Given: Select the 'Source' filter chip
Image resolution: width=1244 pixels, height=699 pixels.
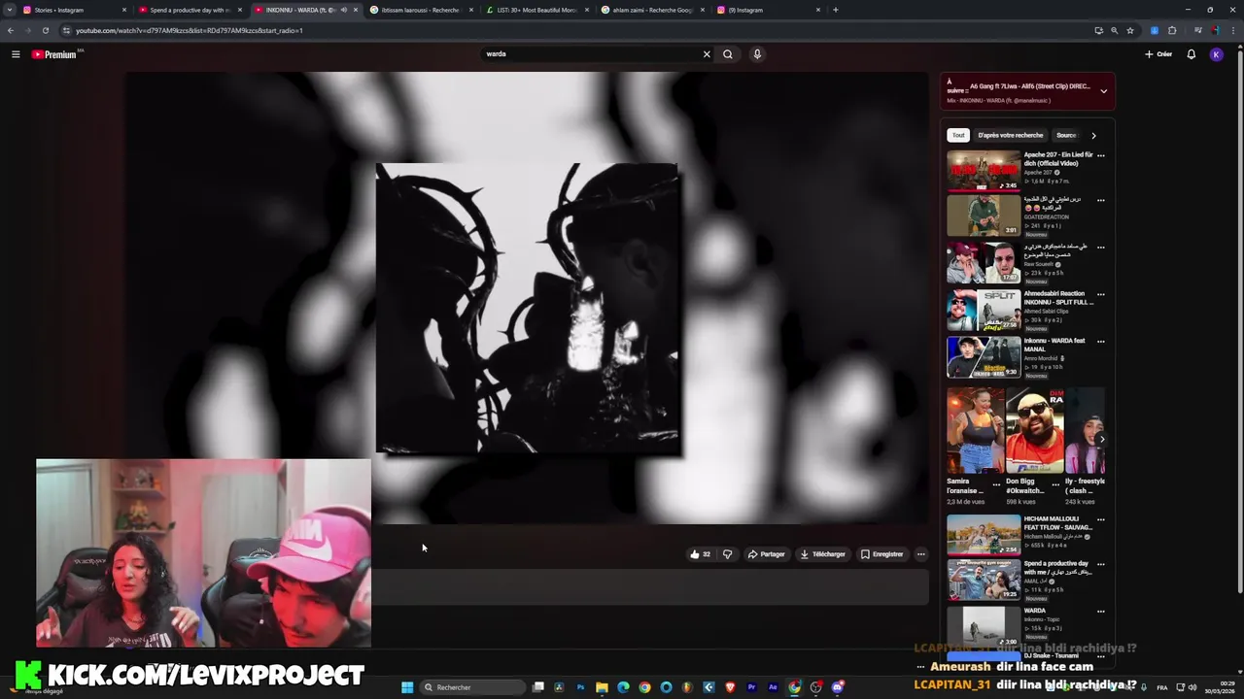Looking at the screenshot, I should click(1066, 135).
